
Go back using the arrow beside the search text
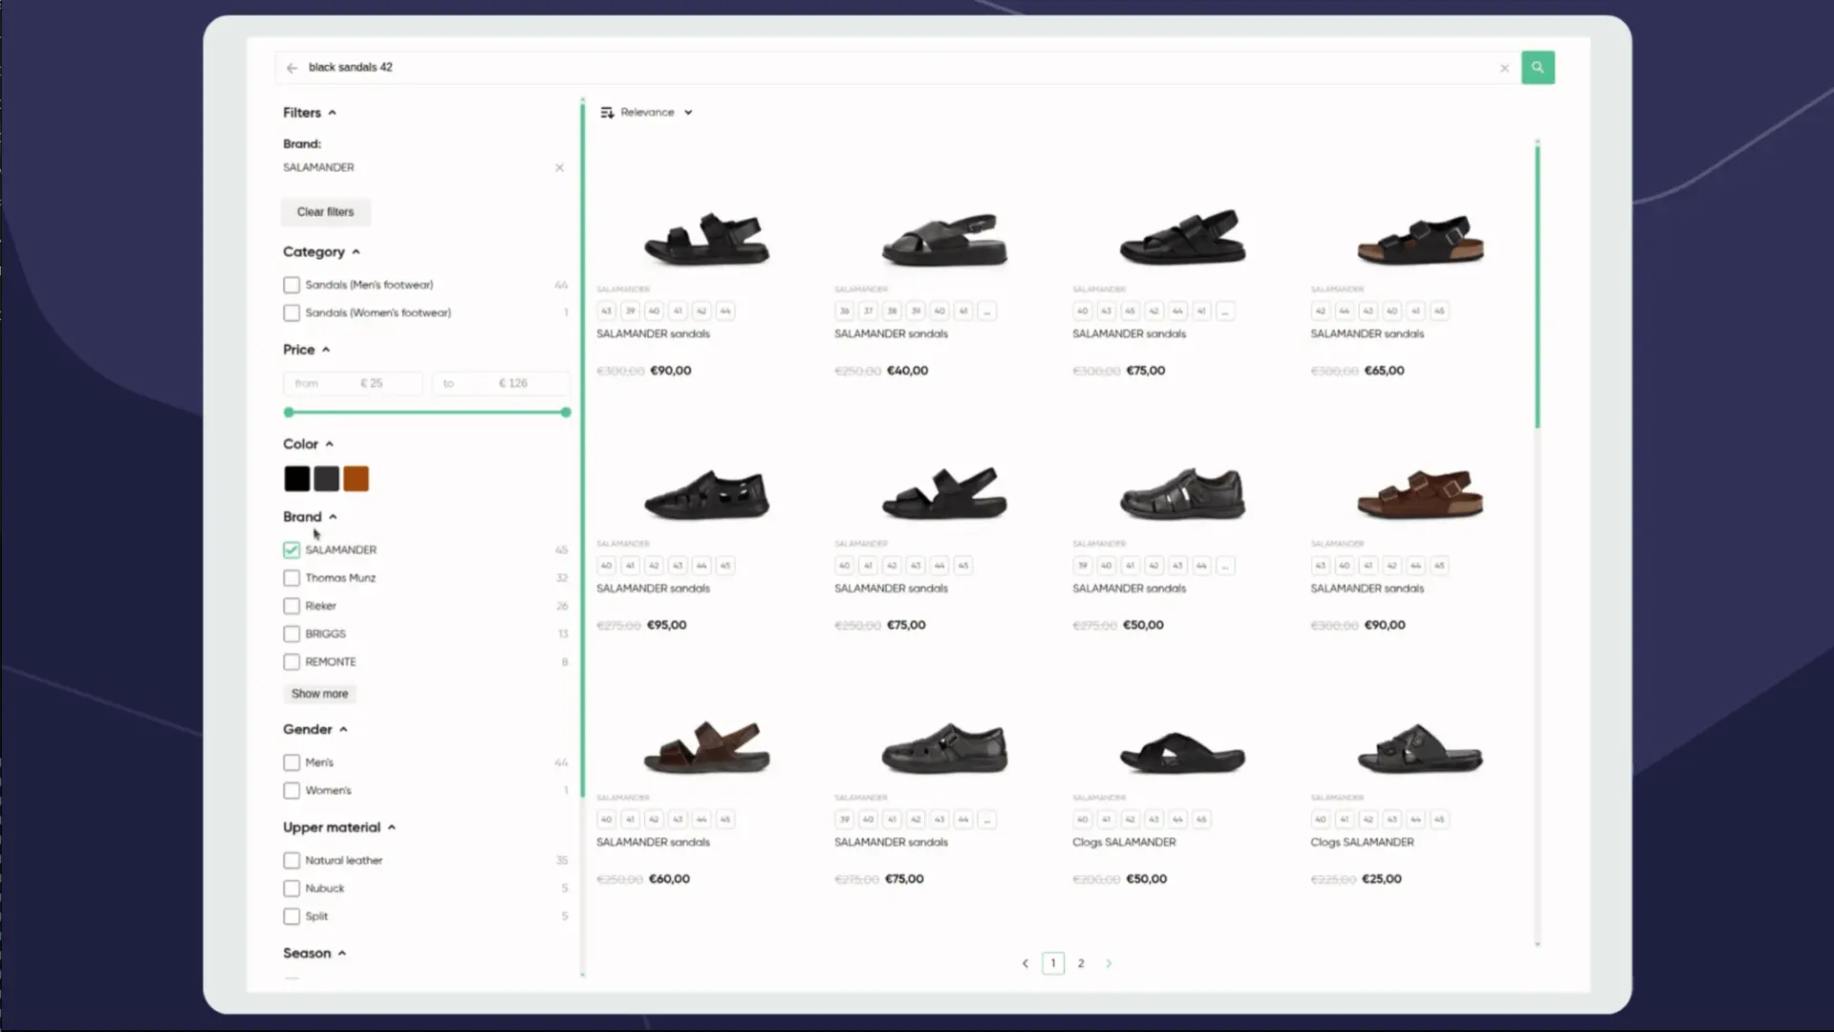pos(291,68)
